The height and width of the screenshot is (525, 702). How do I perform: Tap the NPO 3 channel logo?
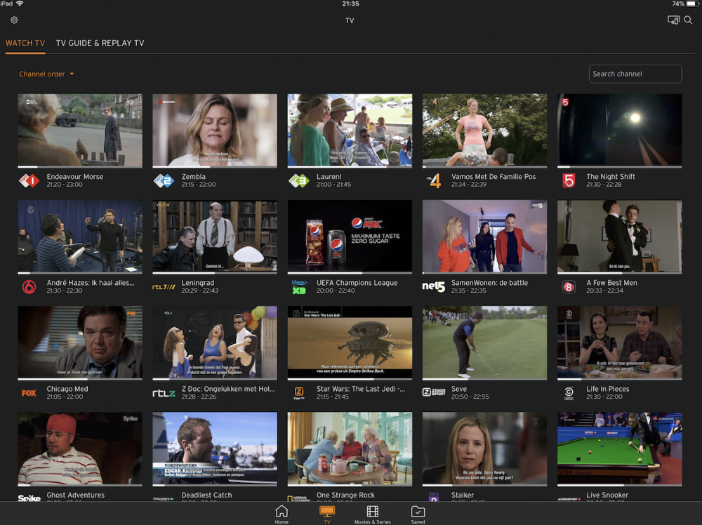(298, 180)
